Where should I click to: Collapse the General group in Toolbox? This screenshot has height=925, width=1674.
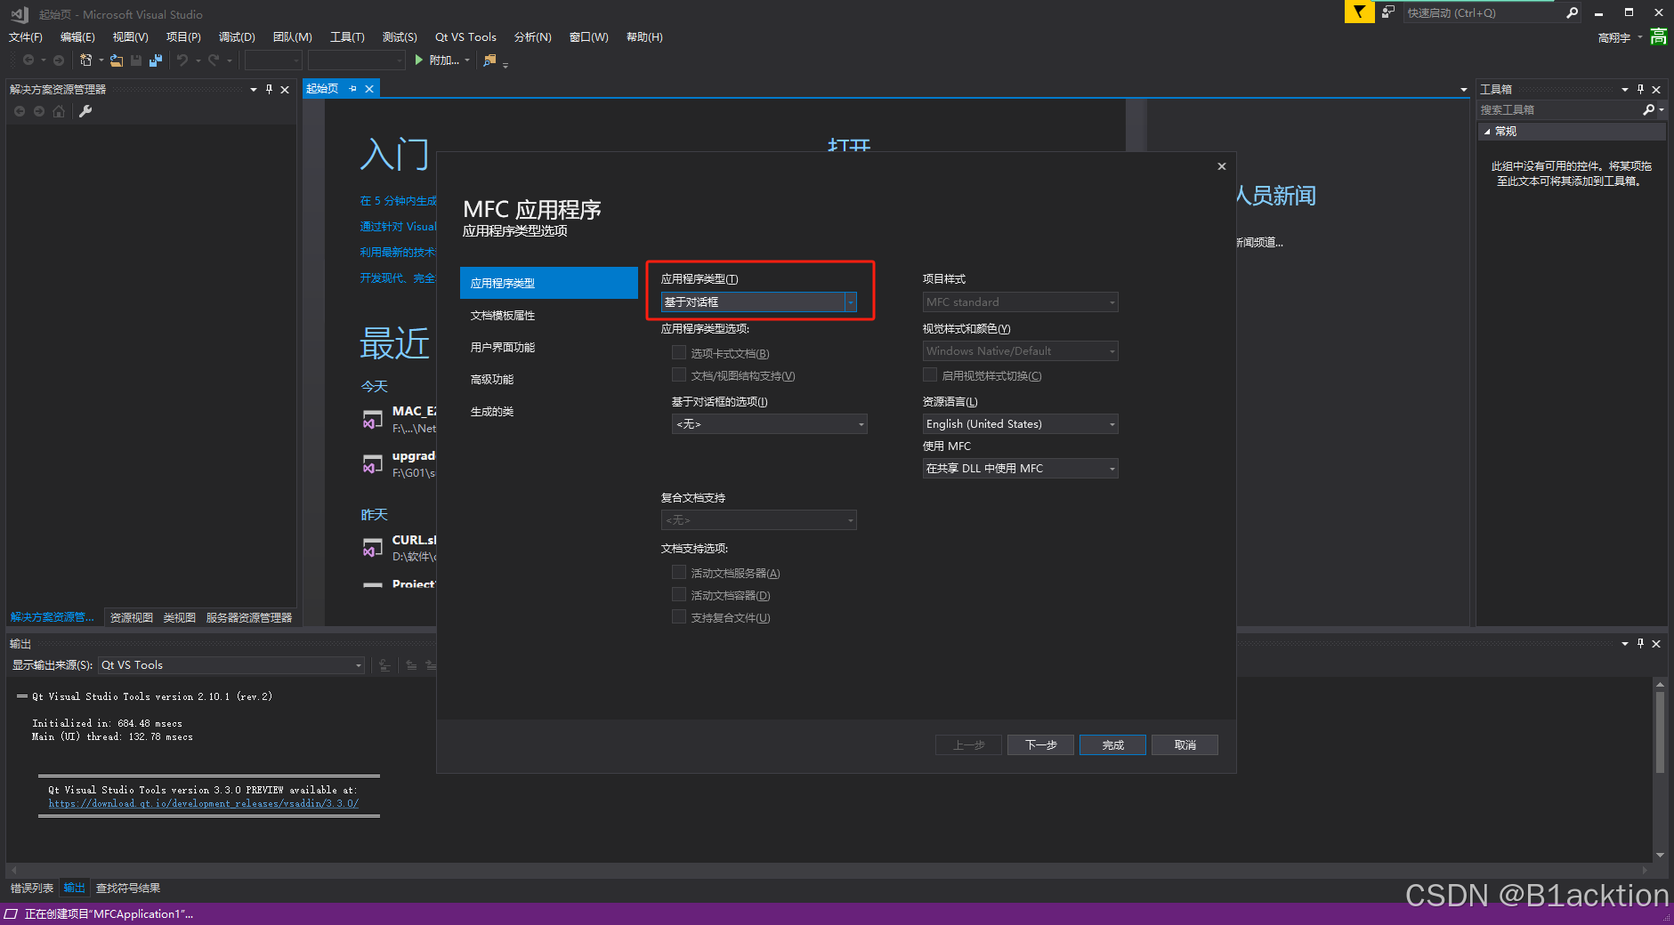pos(1487,132)
